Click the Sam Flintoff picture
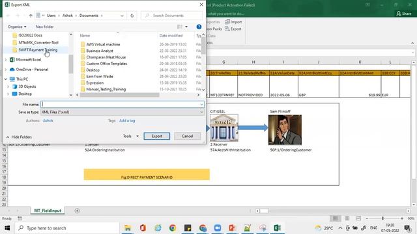This screenshot has width=417, height=234. click(x=285, y=130)
